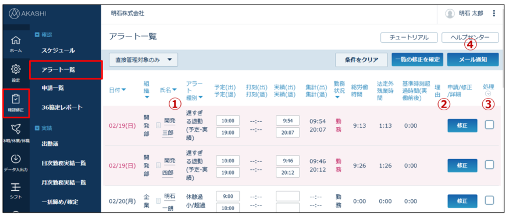
Task: Open the three-dot user menu
Action: tap(494, 13)
